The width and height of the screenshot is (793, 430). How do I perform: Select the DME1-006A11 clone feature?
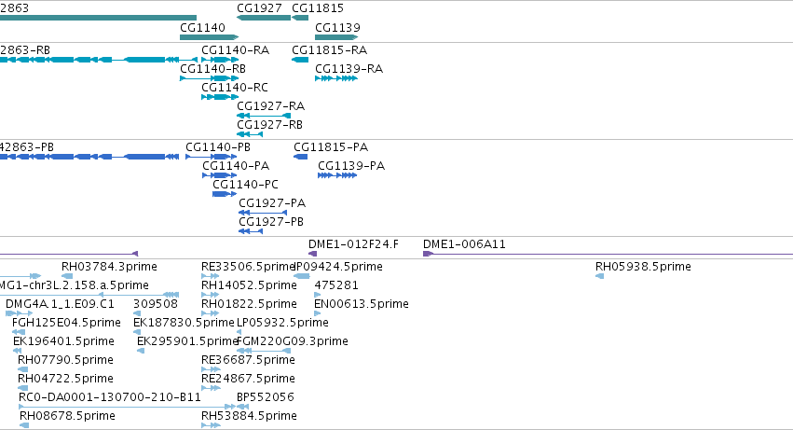pos(608,253)
